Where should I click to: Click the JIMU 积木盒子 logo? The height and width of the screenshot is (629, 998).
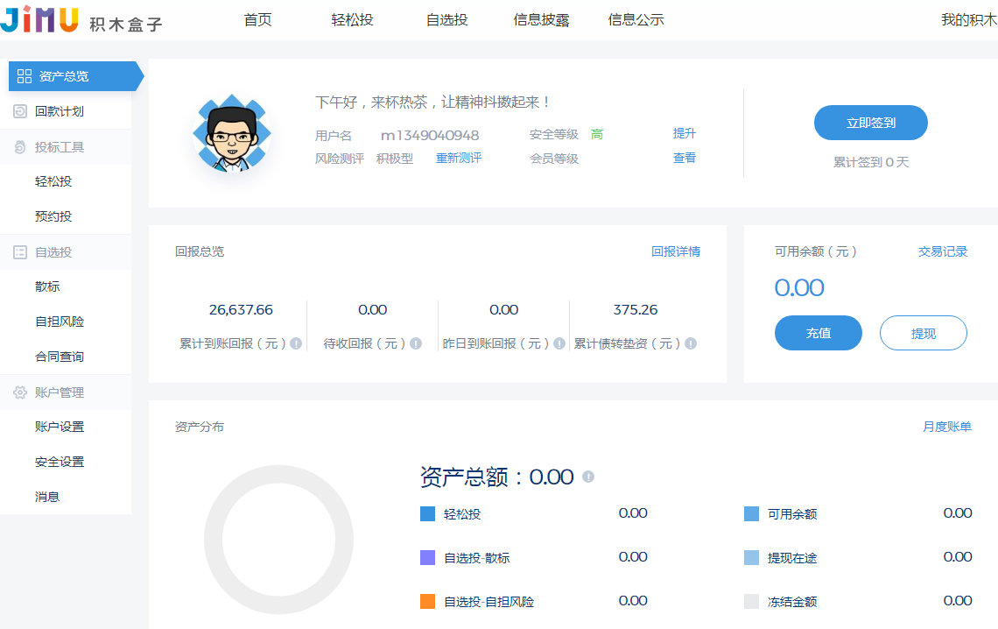[81, 19]
